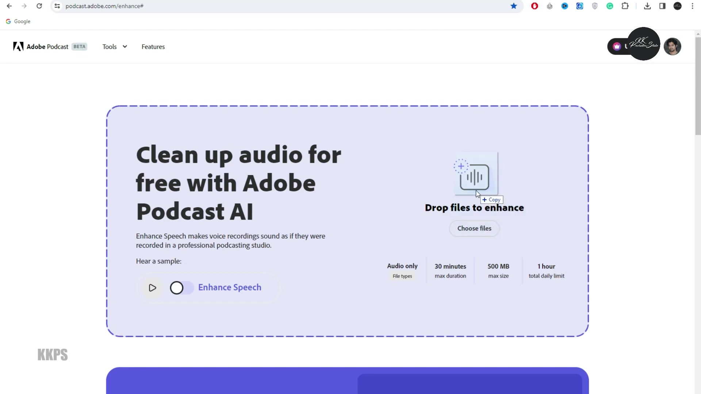Play the sample audio
This screenshot has height=394, width=701.
152,288
